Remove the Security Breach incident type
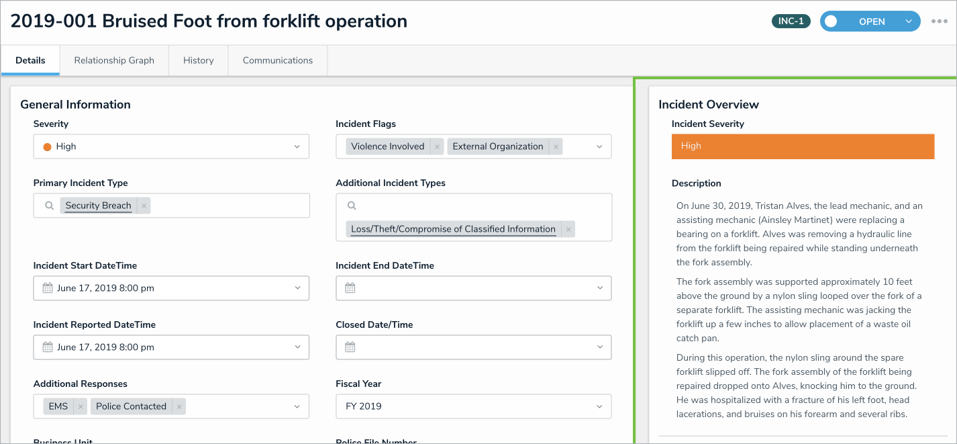 [x=144, y=206]
